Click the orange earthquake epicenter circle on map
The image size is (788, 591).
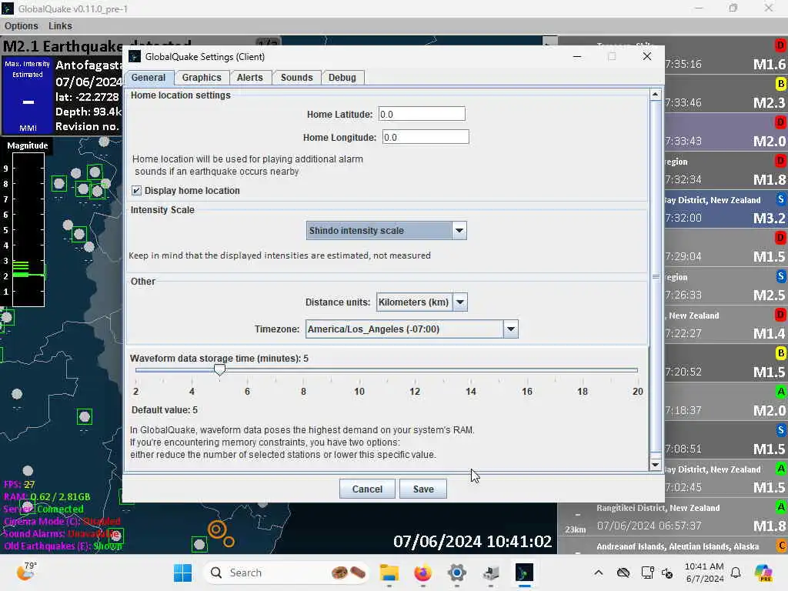217,529
